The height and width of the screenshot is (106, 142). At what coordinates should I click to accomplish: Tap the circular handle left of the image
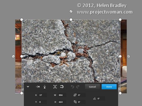tap(13, 56)
